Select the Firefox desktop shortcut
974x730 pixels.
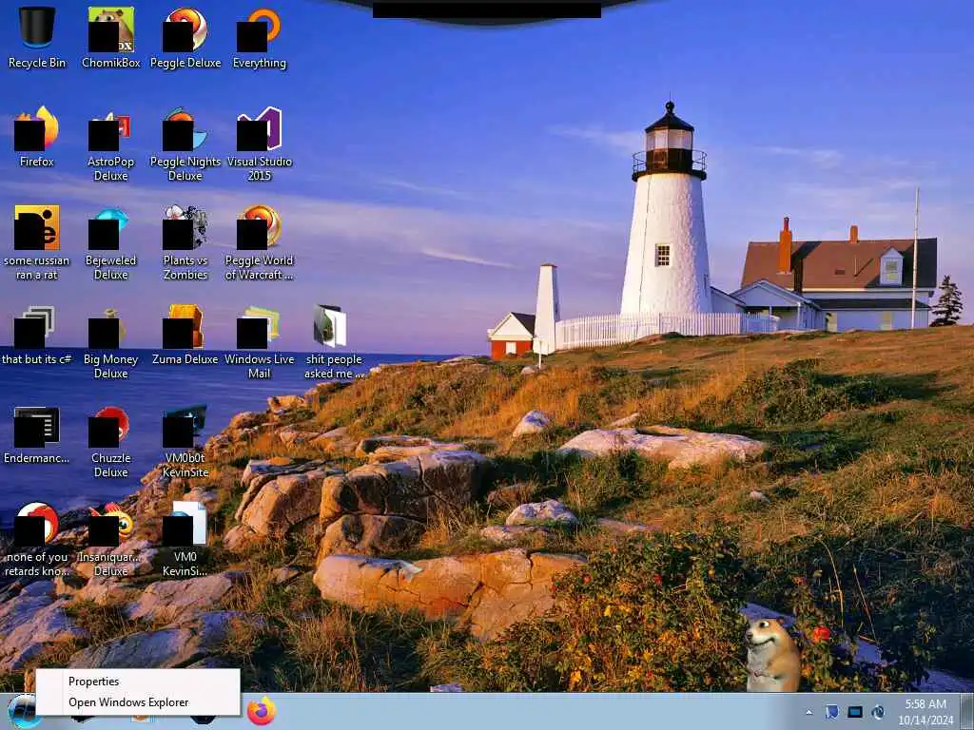click(x=37, y=137)
